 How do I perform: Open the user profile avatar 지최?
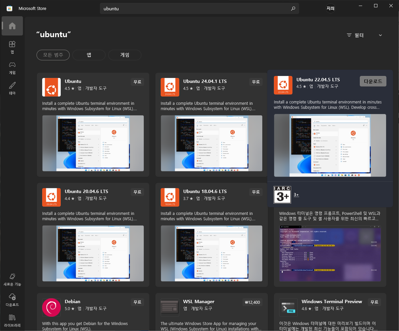(330, 8)
